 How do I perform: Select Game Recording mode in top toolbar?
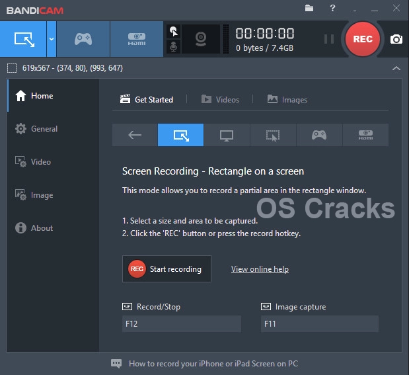[x=83, y=39]
